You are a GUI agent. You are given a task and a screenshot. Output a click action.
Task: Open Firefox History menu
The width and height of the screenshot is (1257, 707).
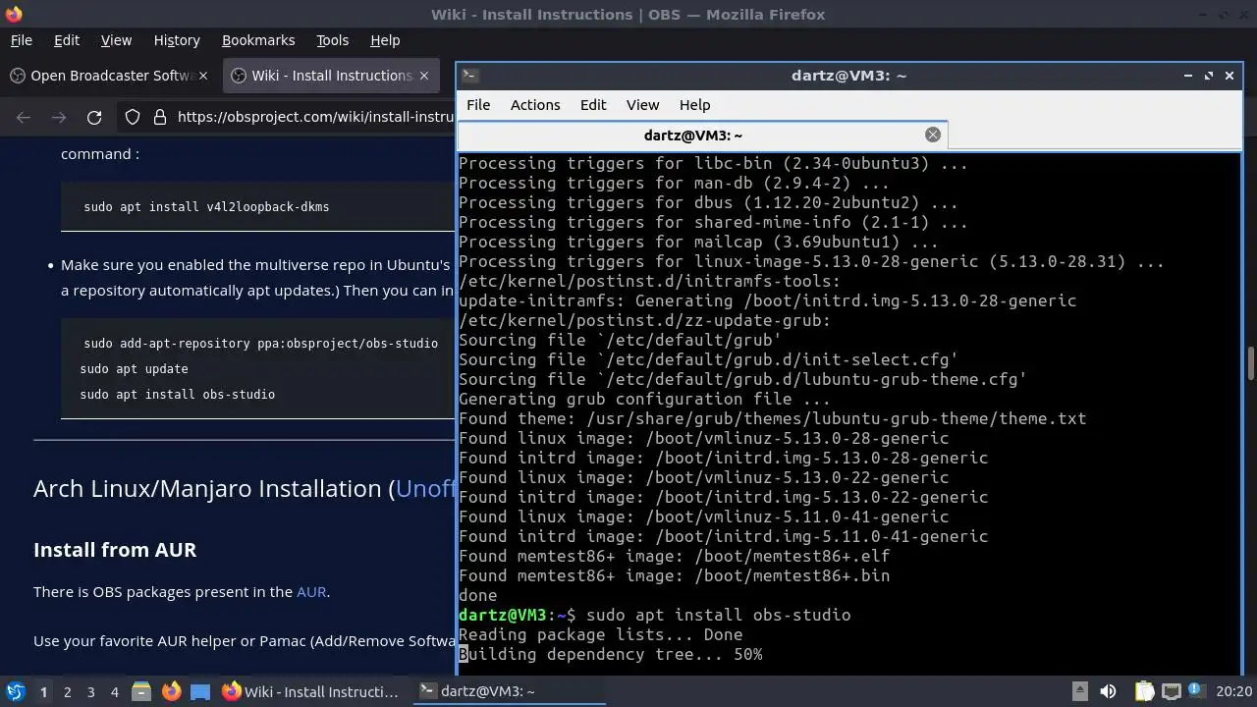[x=177, y=40]
